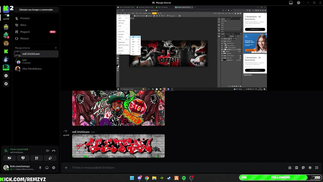Click nell 2rich2care author name in chat
The width and height of the screenshot is (323, 182).
click(x=81, y=132)
